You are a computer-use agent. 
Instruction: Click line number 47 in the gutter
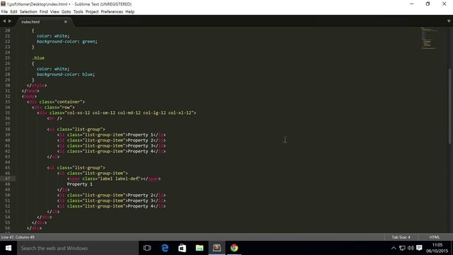coord(8,178)
